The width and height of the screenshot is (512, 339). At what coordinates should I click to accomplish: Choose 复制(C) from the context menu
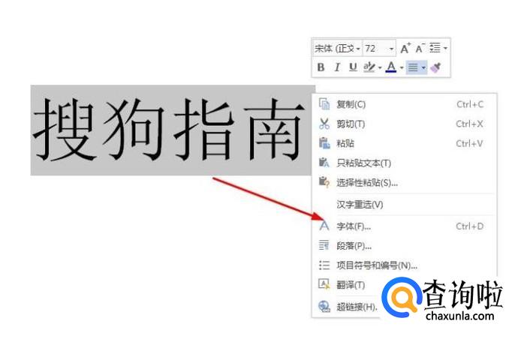[x=404, y=104]
